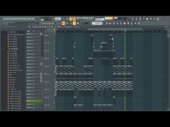
Task: Open the EDIT menu
Action: [7, 19]
